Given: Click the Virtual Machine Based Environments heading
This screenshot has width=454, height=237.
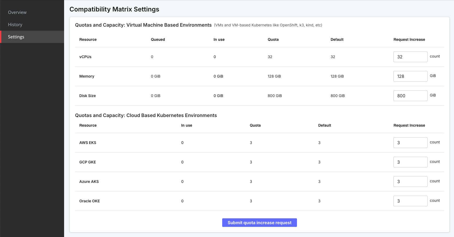Looking at the screenshot, I should [143, 25].
